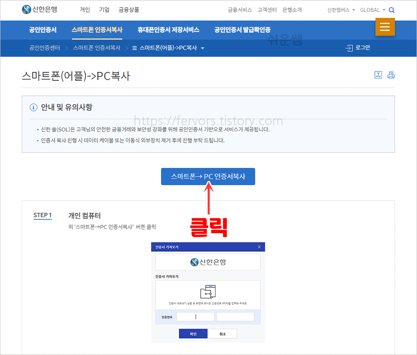Expand the 스마트폰(어플)->PC복사 breadcrumb dropdown arrow
Viewport: 417px width, 355px height.
pos(203,48)
